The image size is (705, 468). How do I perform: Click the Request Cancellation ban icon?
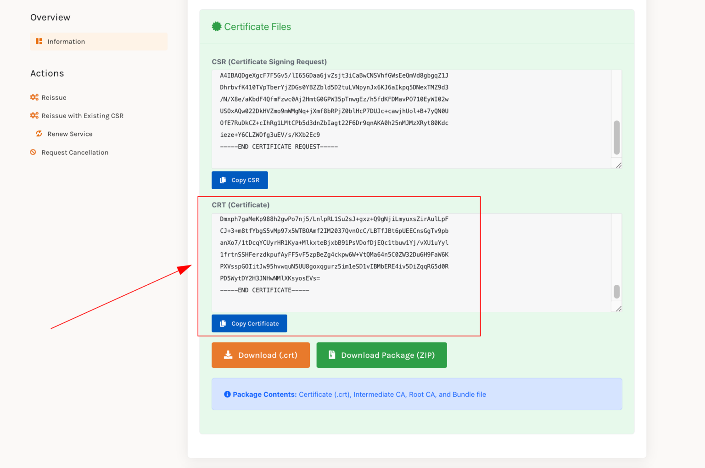(33, 152)
